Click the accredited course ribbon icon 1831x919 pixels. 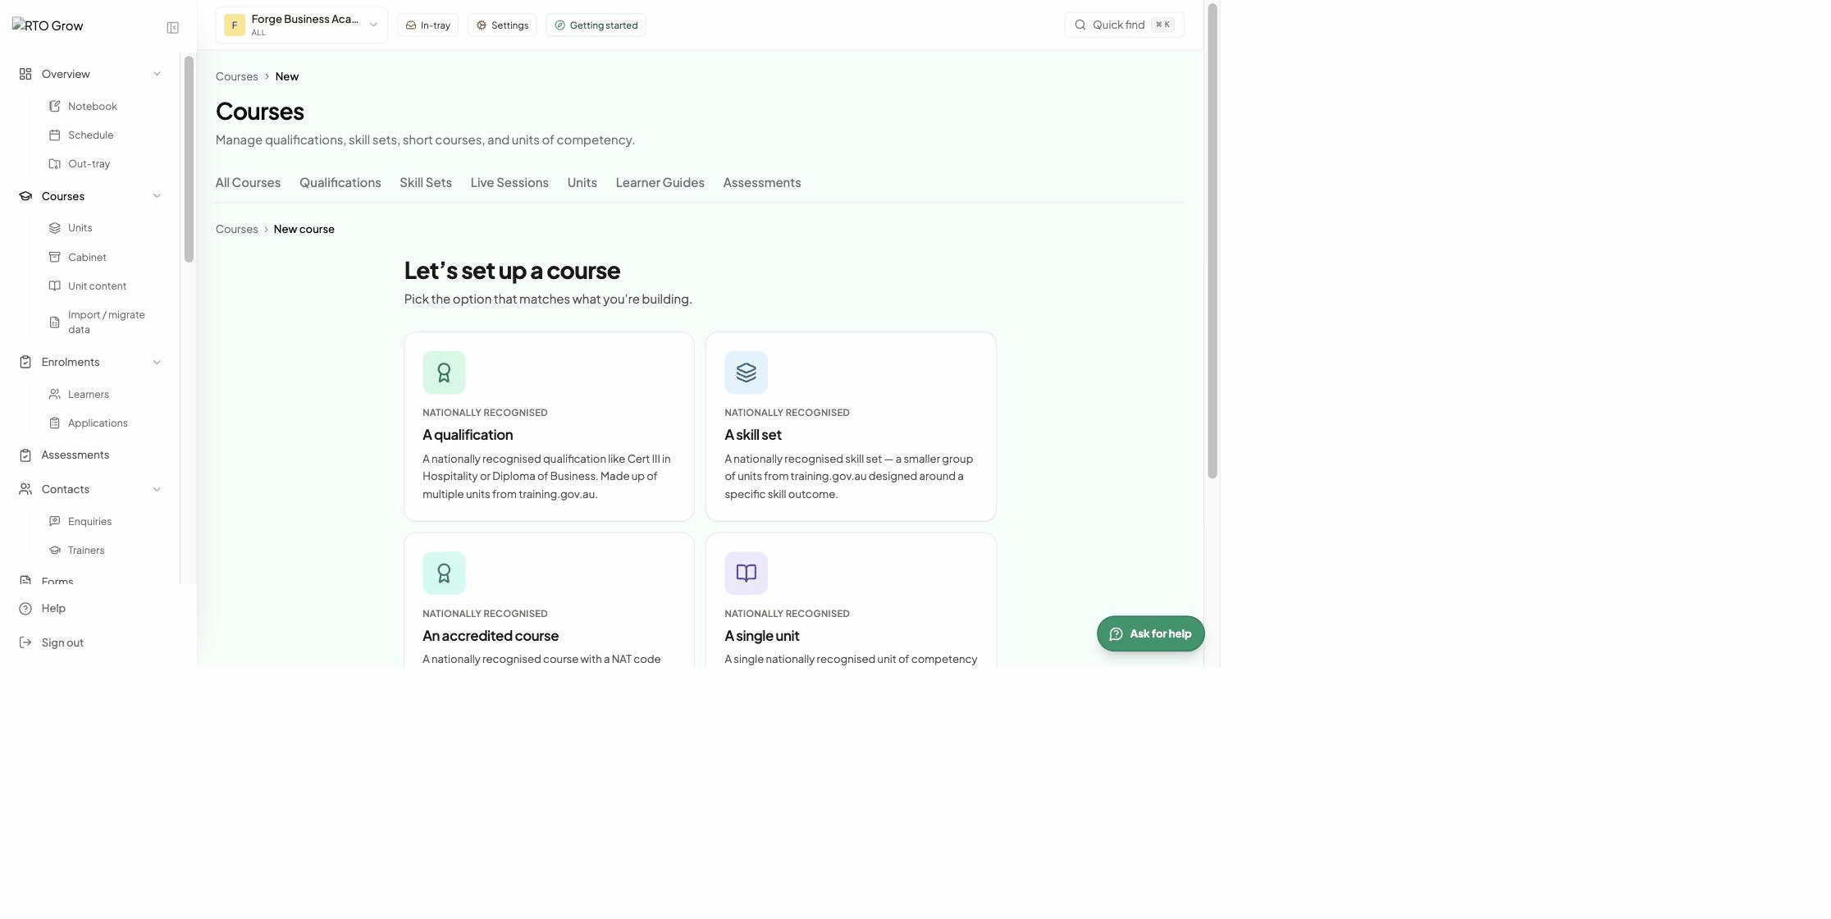(x=444, y=574)
